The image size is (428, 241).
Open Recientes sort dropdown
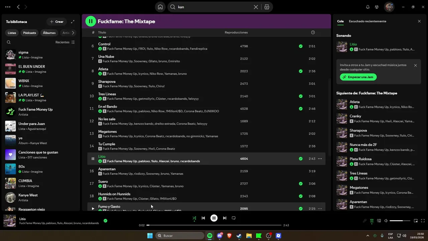(65, 42)
